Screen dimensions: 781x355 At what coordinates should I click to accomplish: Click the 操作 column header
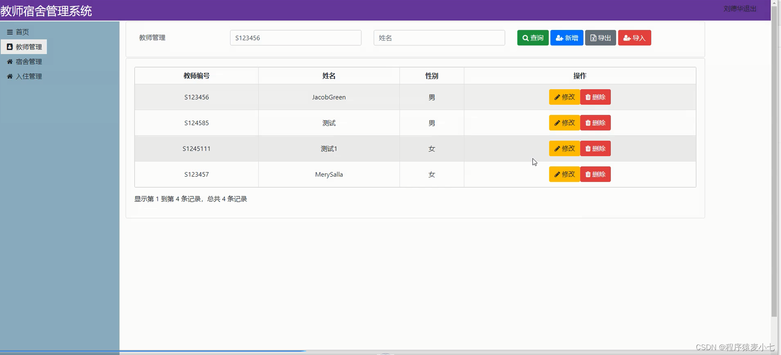click(580, 76)
